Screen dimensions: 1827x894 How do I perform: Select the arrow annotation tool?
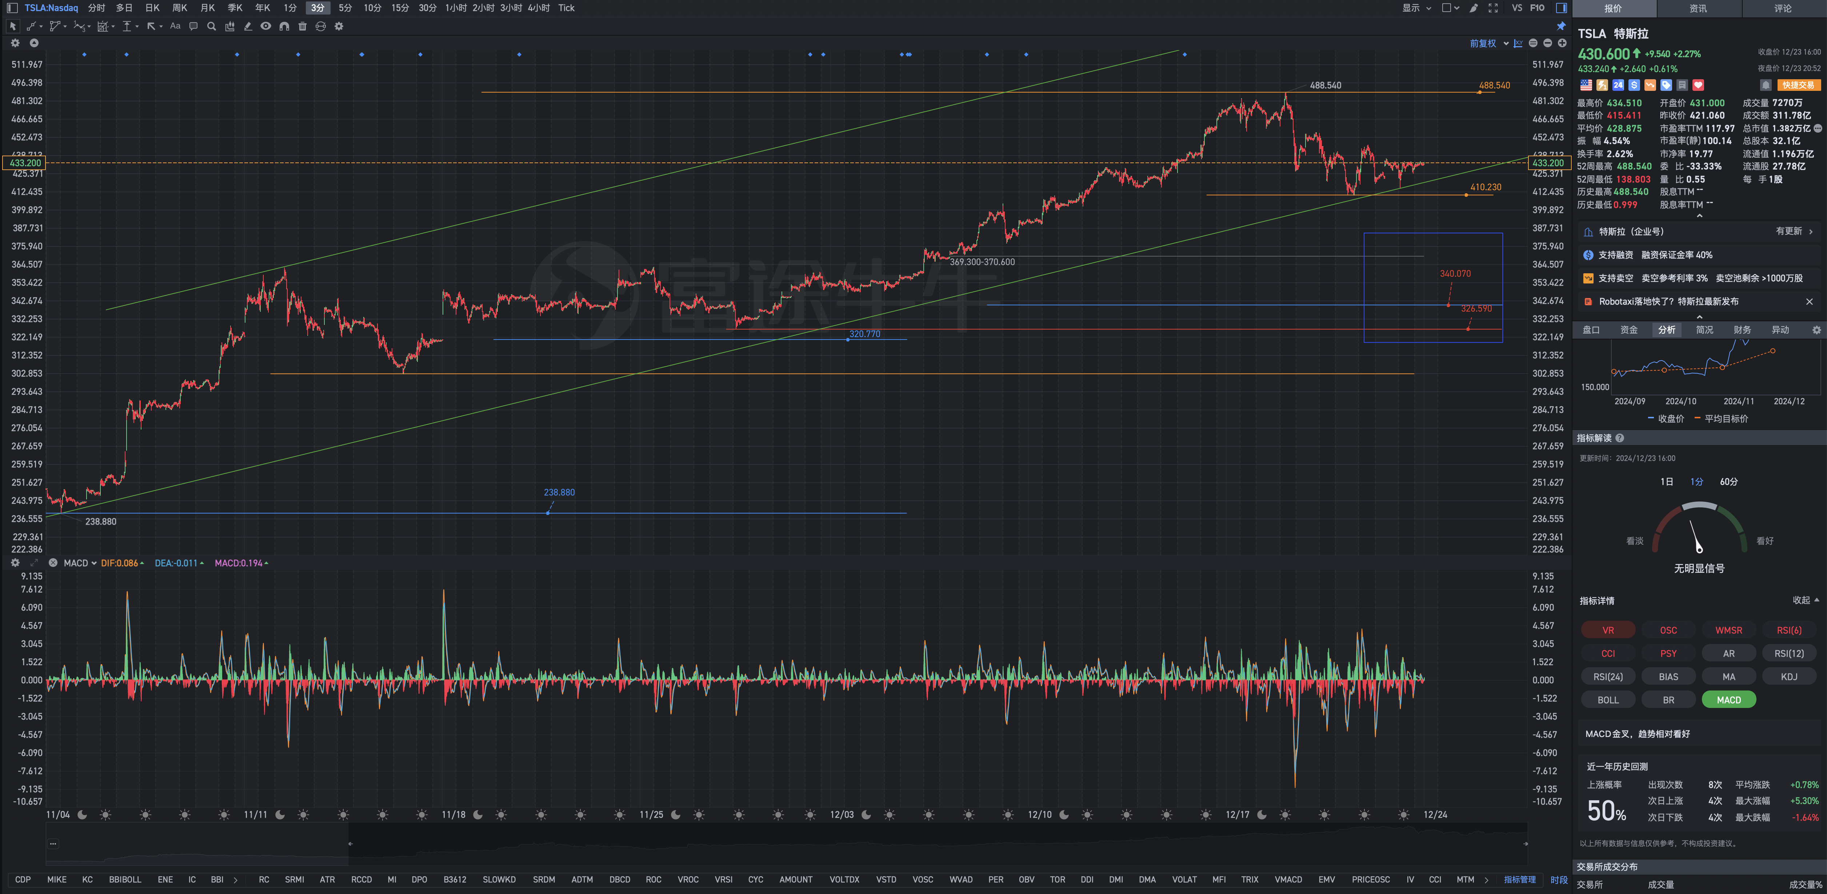[151, 26]
